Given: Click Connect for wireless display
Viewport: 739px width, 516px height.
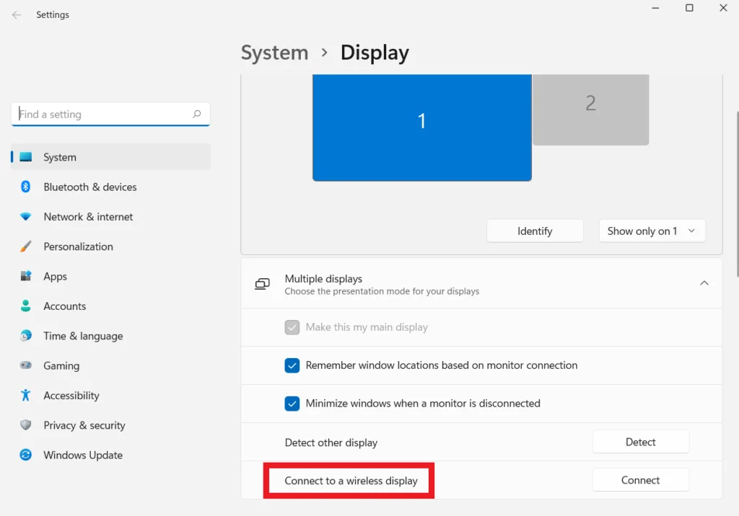Looking at the screenshot, I should [x=640, y=480].
